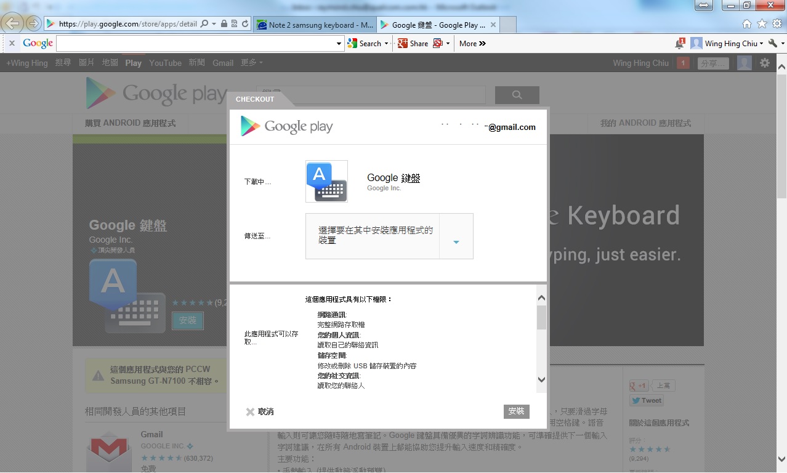Screen dimensions: 787x473
Task: Click the 安裝 button on the app page
Action: point(188,320)
